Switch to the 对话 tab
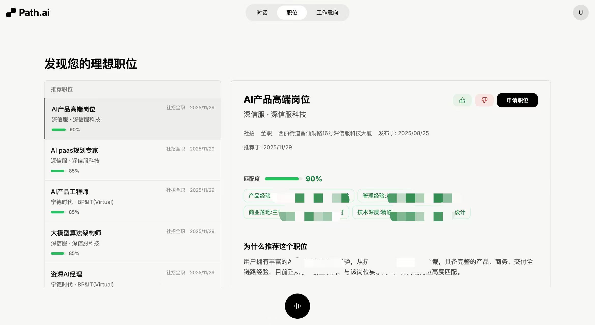The image size is (595, 325). click(x=262, y=12)
